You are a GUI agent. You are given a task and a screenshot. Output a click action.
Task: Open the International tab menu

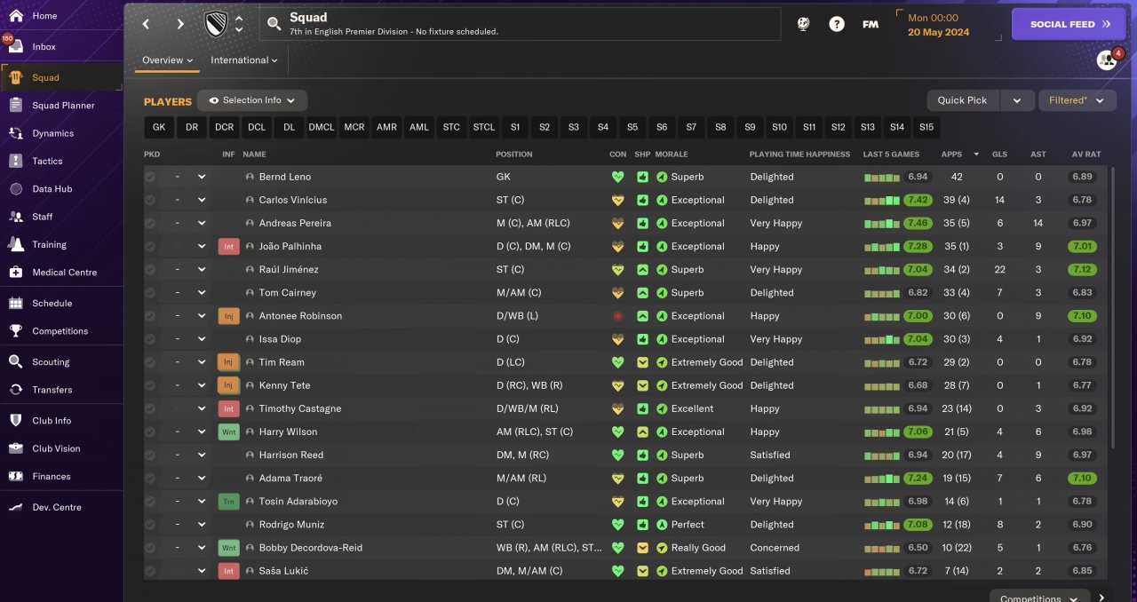pyautogui.click(x=243, y=60)
